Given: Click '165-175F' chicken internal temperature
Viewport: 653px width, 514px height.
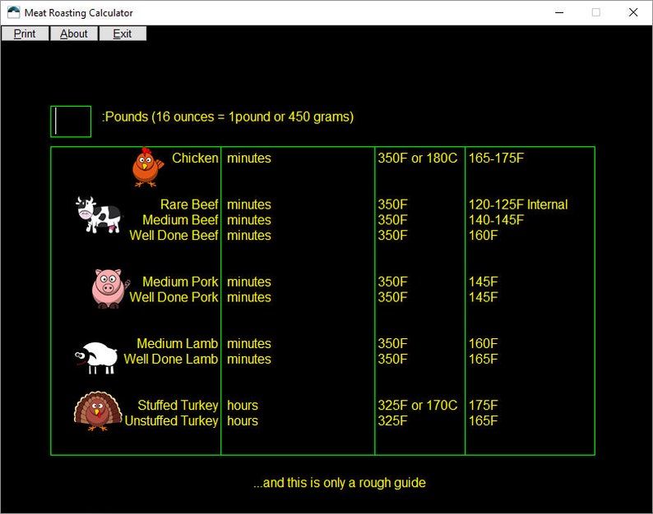Looking at the screenshot, I should click(x=497, y=158).
